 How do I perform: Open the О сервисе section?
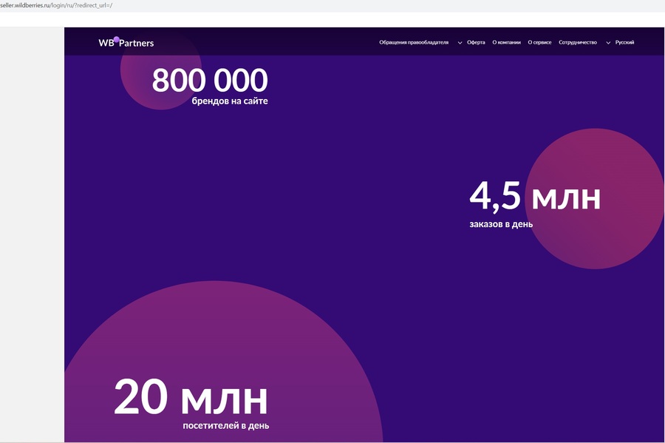point(539,42)
